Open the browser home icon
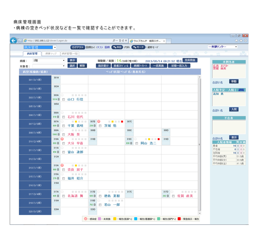Screen dimensions: 262x234 (236, 40)
